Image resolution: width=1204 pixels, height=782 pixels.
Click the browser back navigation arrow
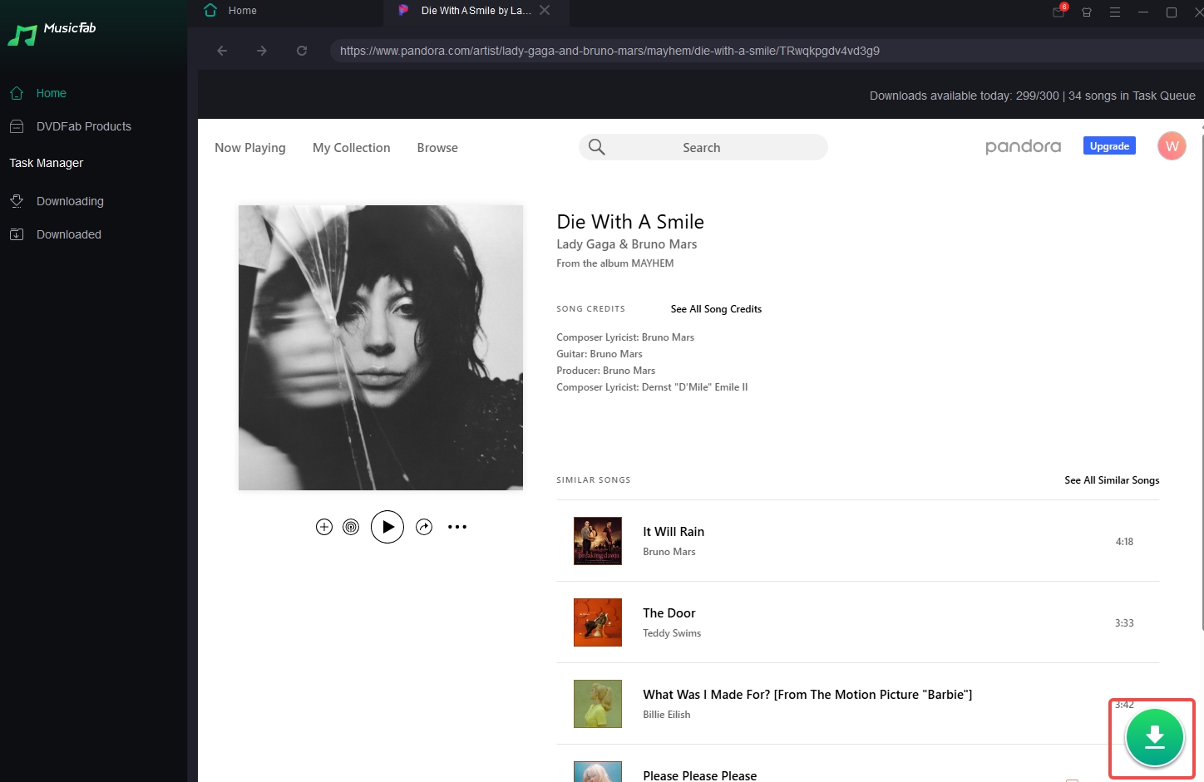pyautogui.click(x=222, y=50)
